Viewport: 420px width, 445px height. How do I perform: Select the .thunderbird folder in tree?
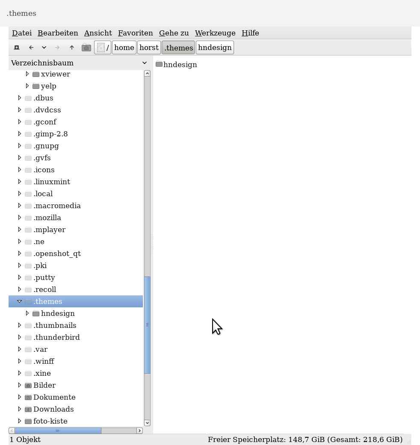click(x=56, y=337)
